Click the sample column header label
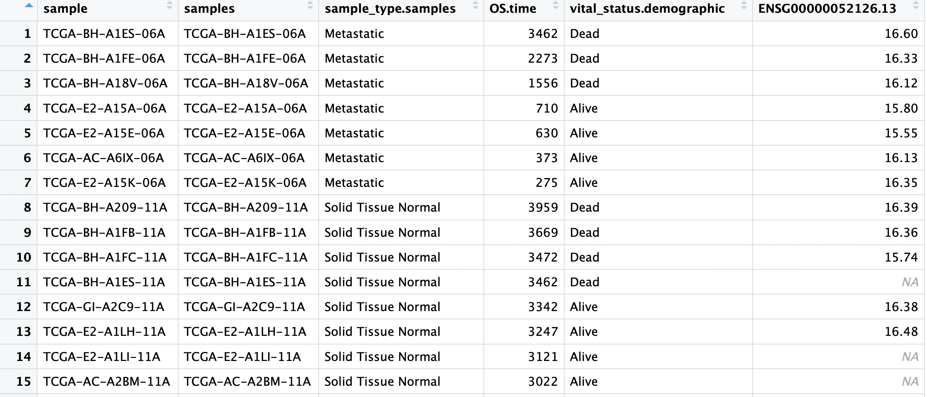Image resolution: width=927 pixels, height=397 pixels. click(65, 9)
